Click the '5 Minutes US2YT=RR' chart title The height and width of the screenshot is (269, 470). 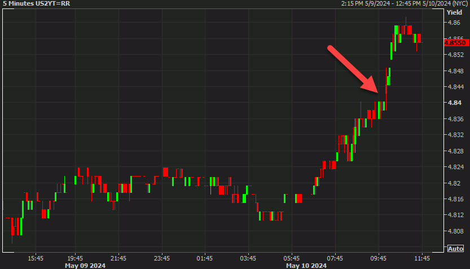[x=36, y=3]
